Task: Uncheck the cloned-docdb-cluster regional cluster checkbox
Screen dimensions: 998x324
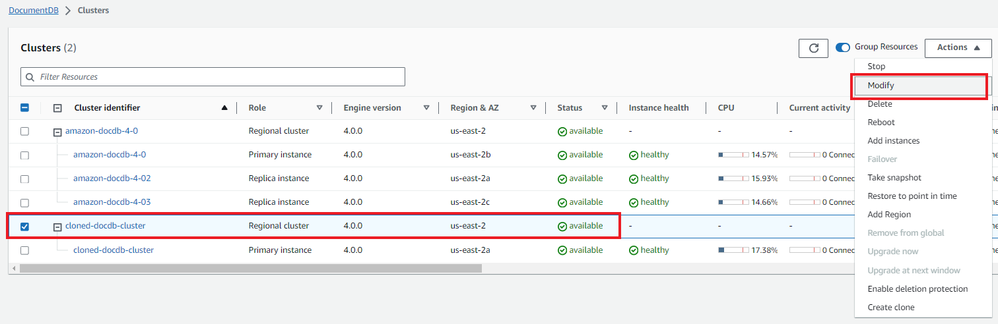Action: [x=24, y=227]
